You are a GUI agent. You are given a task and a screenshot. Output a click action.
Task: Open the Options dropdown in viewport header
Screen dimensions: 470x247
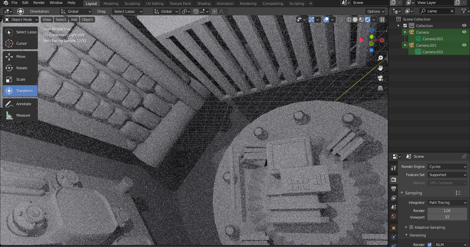click(x=376, y=11)
